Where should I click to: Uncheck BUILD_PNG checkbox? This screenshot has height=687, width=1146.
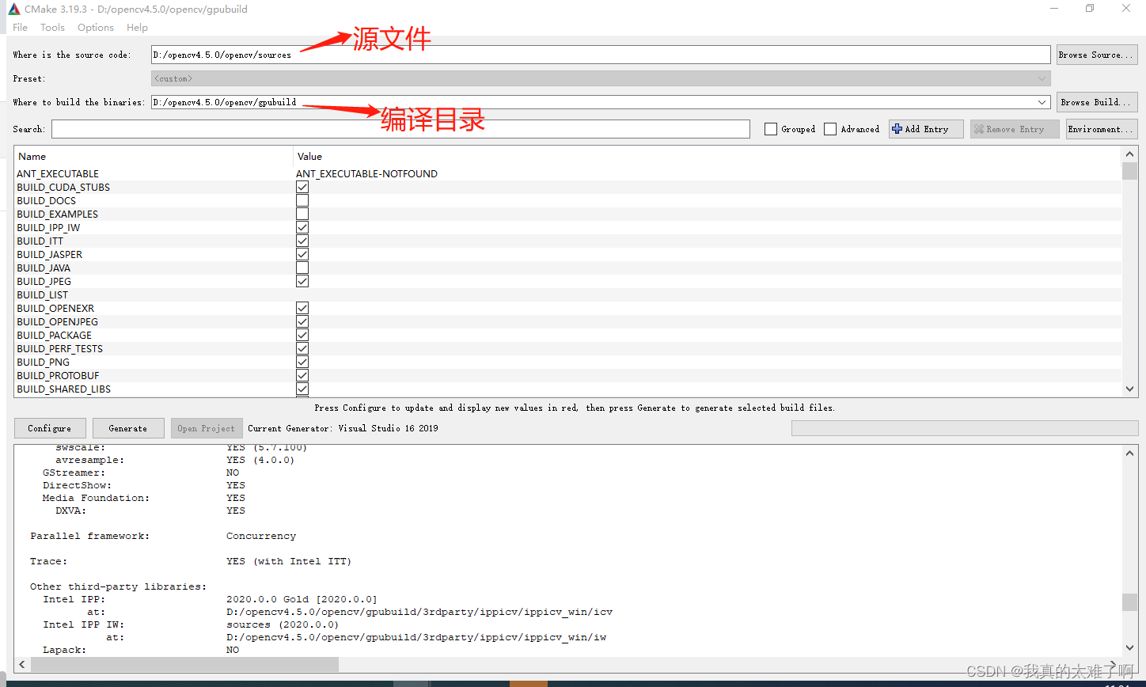302,362
